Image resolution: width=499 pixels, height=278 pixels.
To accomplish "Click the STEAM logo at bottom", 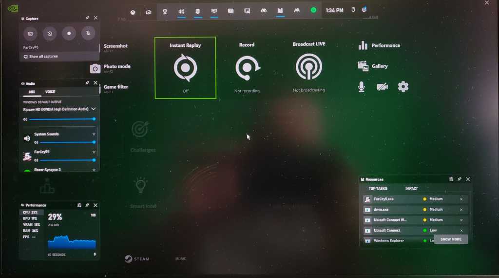I will pos(137,259).
